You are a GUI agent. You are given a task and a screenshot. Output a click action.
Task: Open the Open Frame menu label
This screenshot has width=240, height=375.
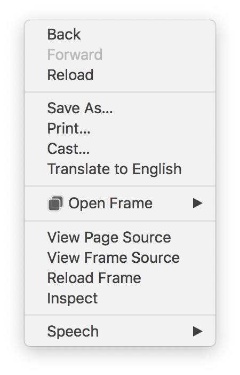(110, 204)
